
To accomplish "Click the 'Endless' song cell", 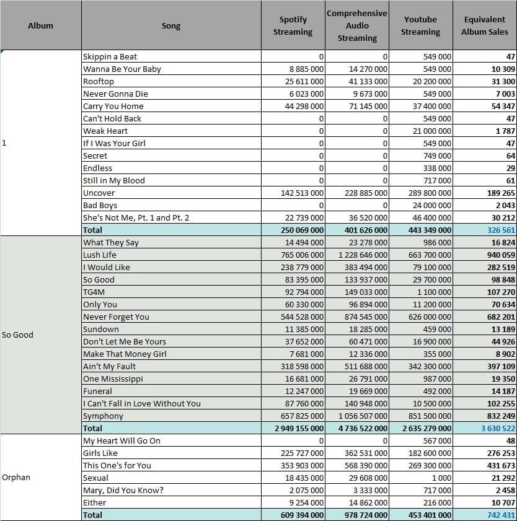I will [171, 168].
